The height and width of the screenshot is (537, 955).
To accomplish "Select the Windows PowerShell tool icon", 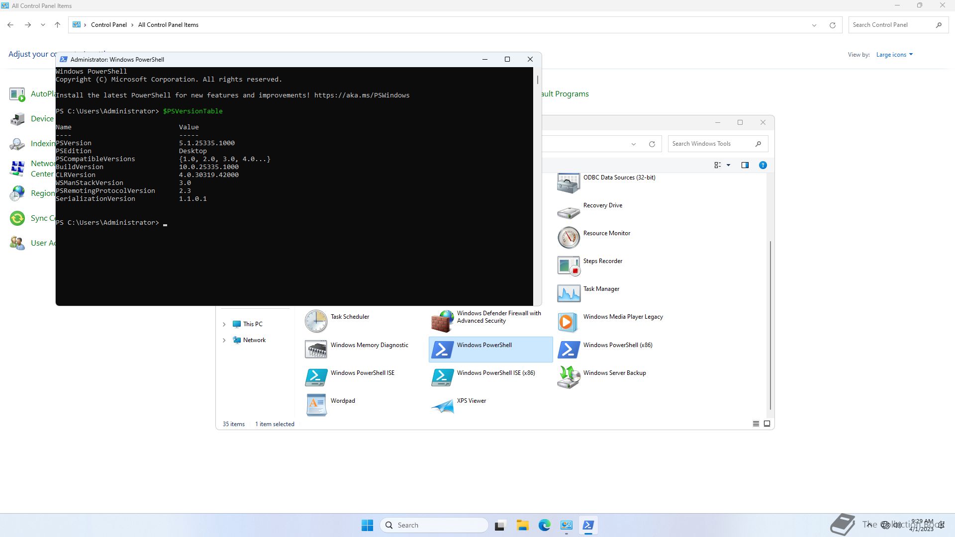I will pyautogui.click(x=442, y=350).
